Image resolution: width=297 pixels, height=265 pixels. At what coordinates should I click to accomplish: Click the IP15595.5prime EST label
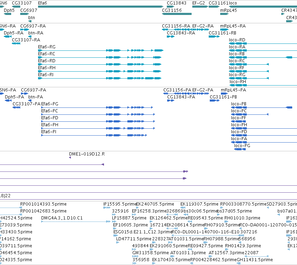point(120,204)
